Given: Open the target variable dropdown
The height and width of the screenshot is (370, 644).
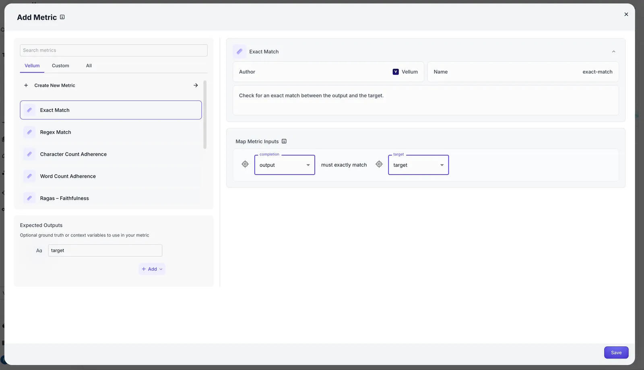Looking at the screenshot, I should click(418, 165).
